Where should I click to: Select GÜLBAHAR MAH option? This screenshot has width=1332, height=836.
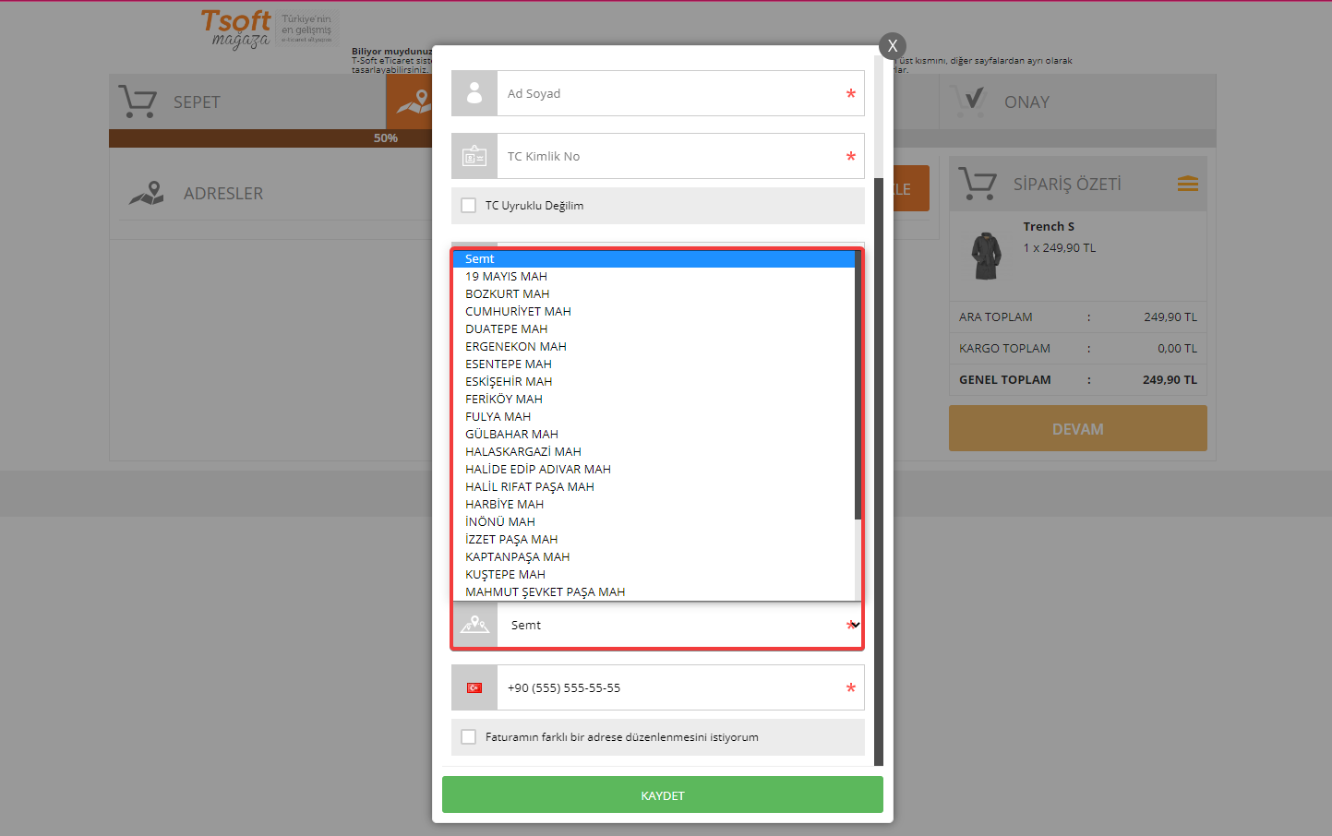(654, 435)
